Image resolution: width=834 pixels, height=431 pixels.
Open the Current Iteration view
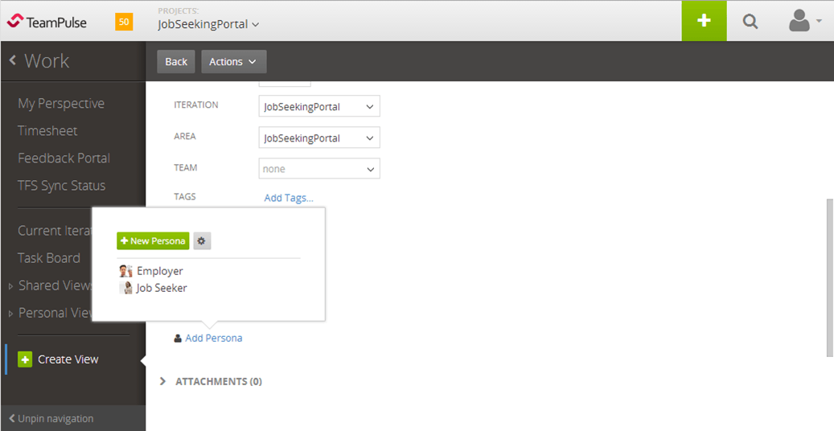55,231
